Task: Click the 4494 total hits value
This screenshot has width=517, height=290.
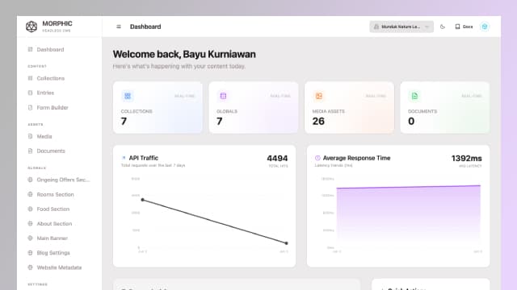Action: point(277,159)
